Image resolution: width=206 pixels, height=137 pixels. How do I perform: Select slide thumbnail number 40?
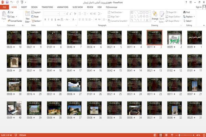pos(14,108)
